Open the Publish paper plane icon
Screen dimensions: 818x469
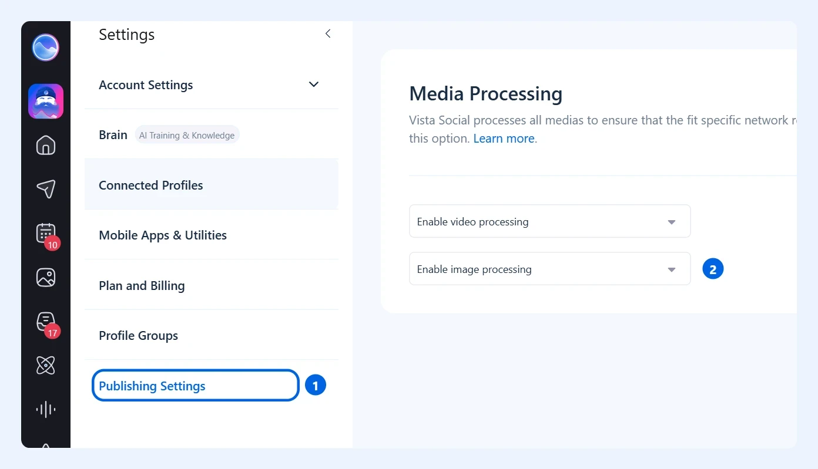pyautogui.click(x=46, y=188)
